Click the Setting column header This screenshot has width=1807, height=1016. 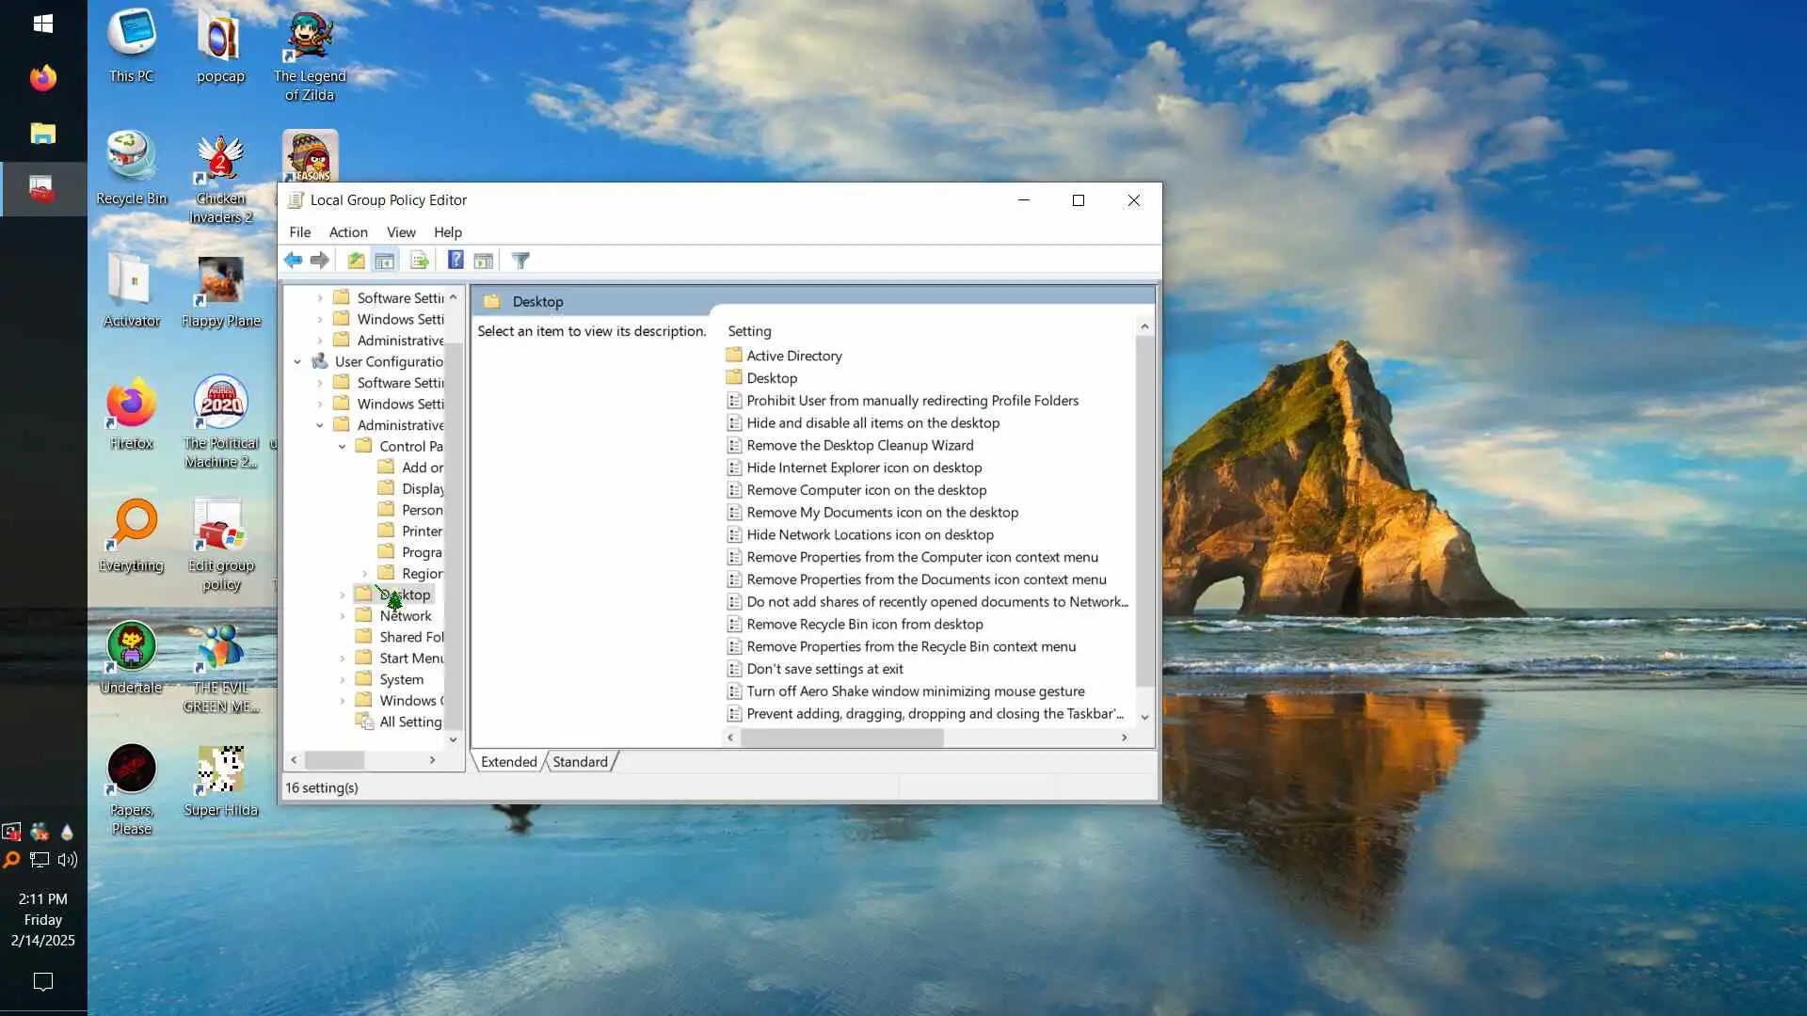(x=749, y=331)
